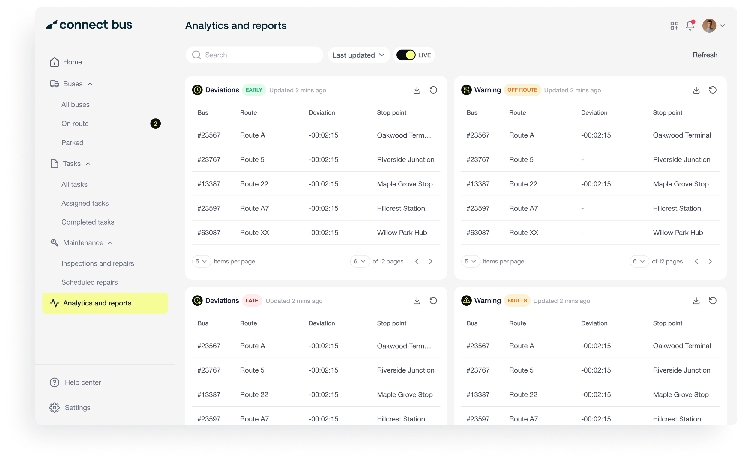Click the Tasks document icon
This screenshot has height=461, width=745.
[55, 164]
